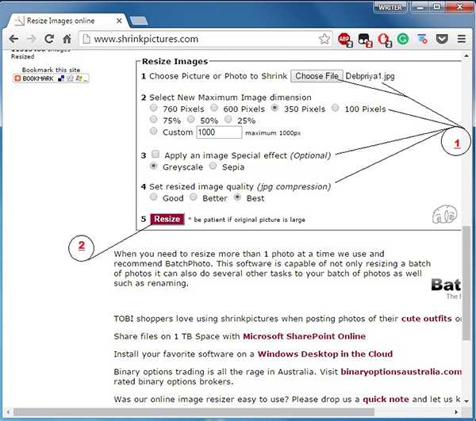
Task: Open Windows Desktop in the Cloud link
Action: tap(325, 354)
